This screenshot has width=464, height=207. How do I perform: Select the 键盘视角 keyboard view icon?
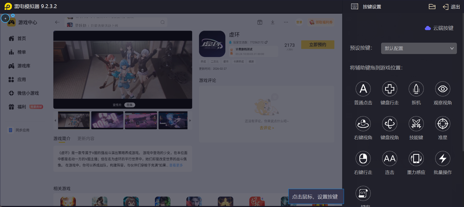pyautogui.click(x=390, y=124)
